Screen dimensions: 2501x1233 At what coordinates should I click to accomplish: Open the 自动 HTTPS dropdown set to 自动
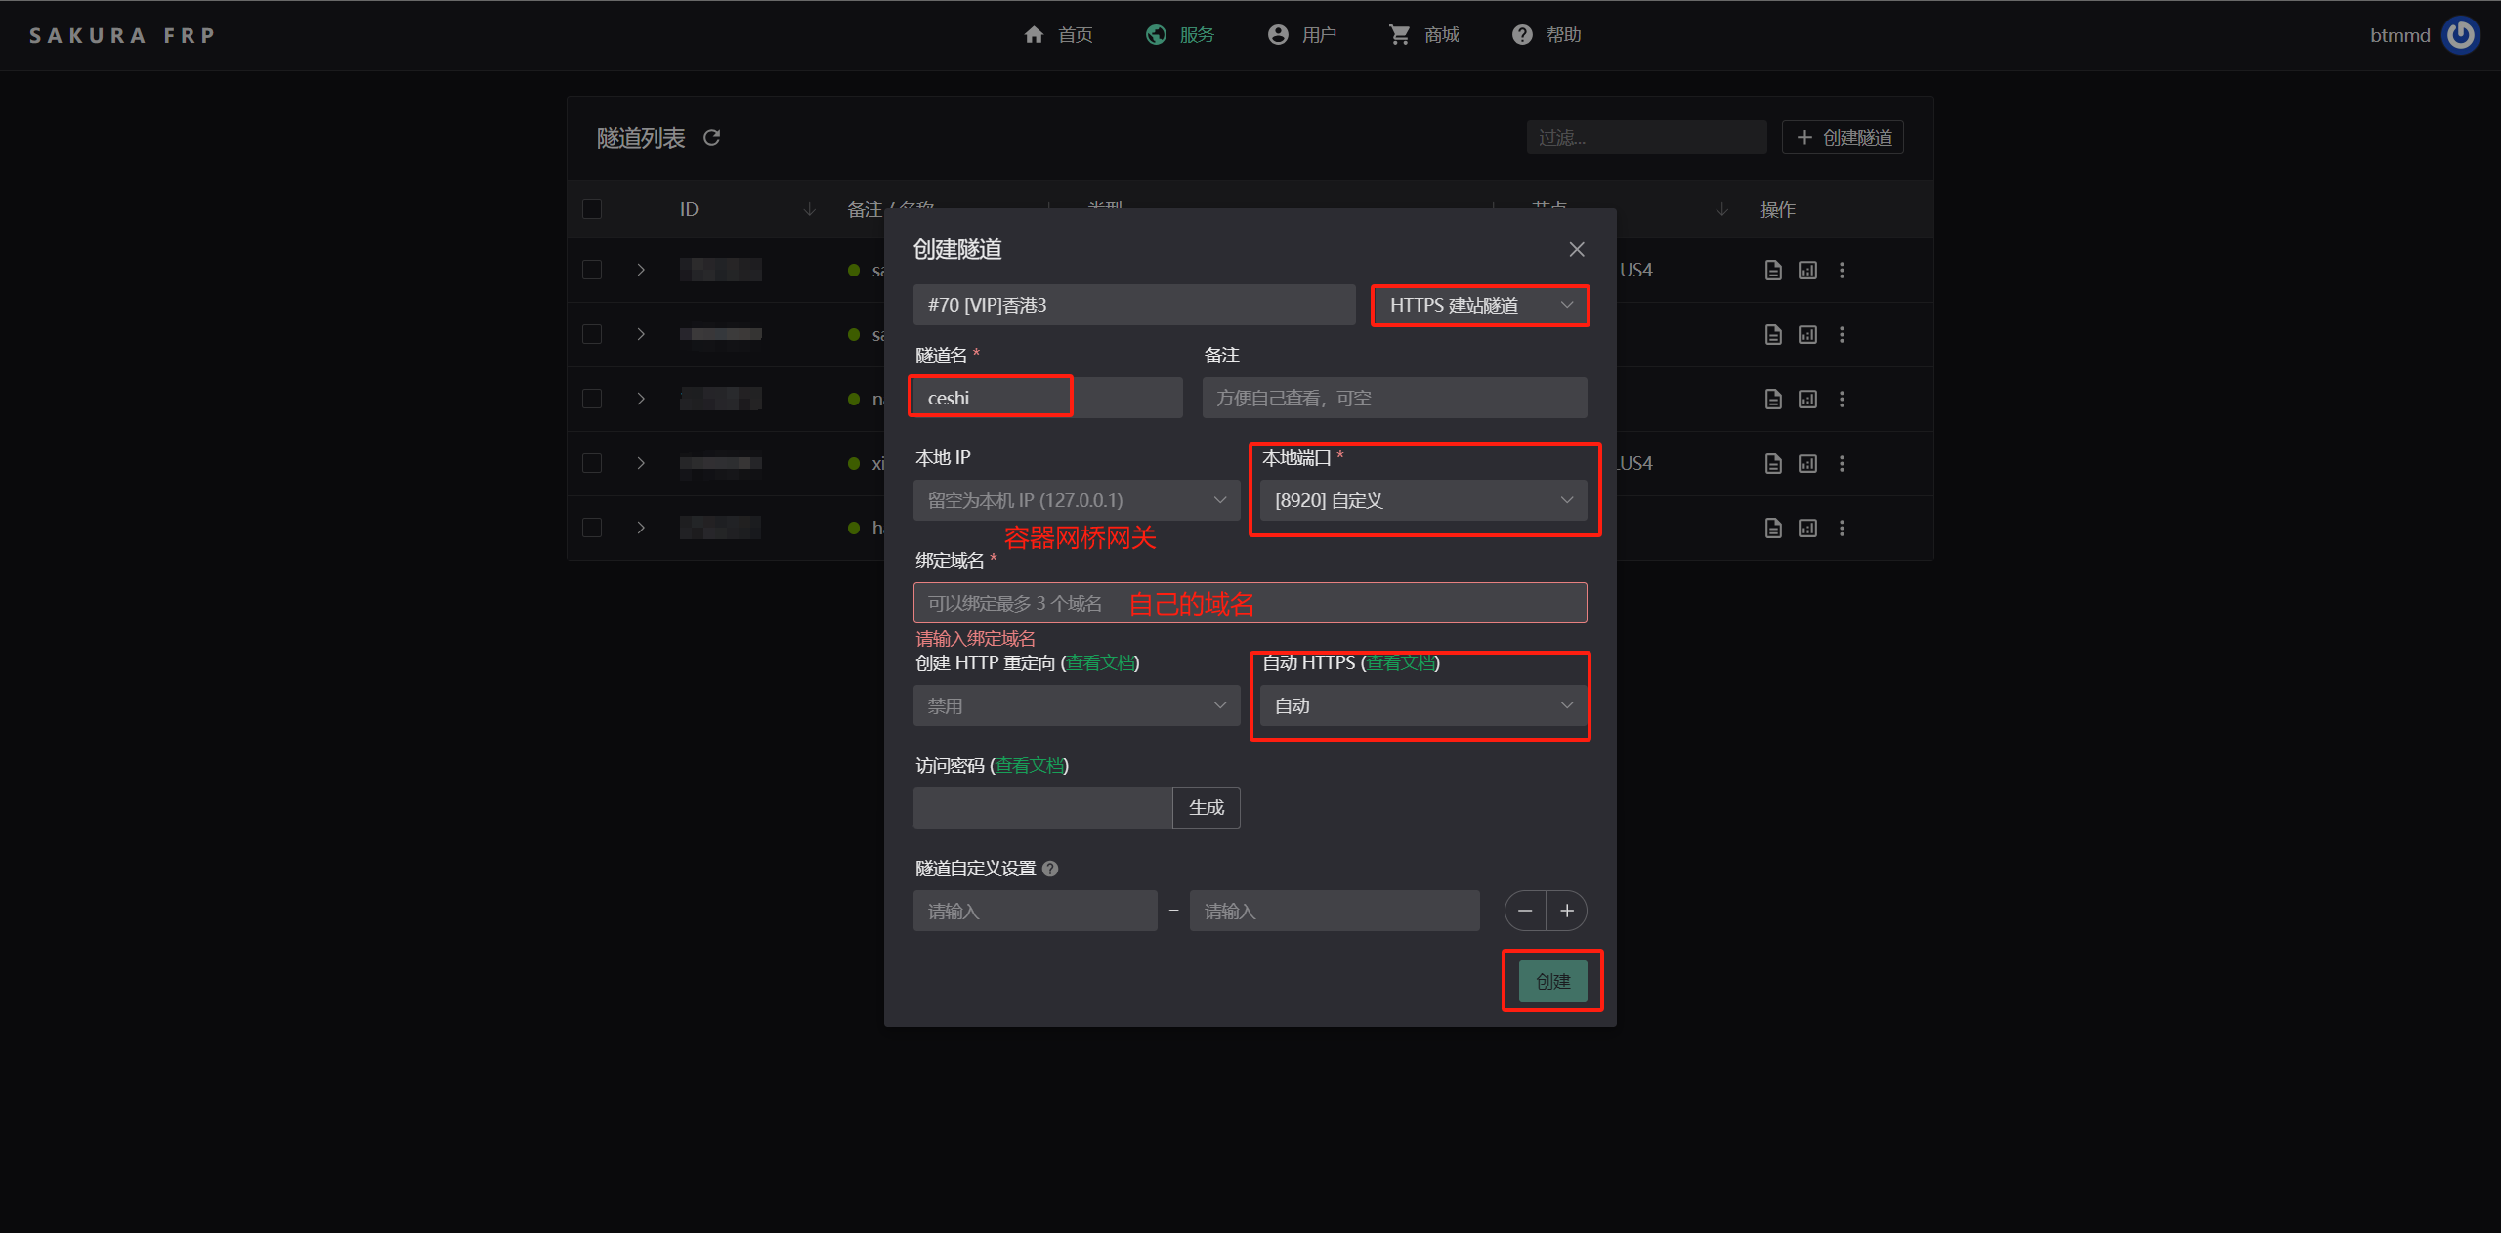click(1422, 705)
